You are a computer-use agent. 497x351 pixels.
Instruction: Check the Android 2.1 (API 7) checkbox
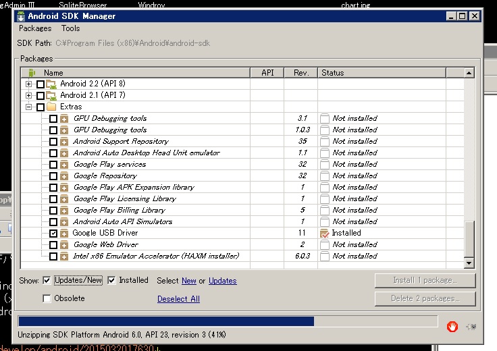(x=41, y=96)
